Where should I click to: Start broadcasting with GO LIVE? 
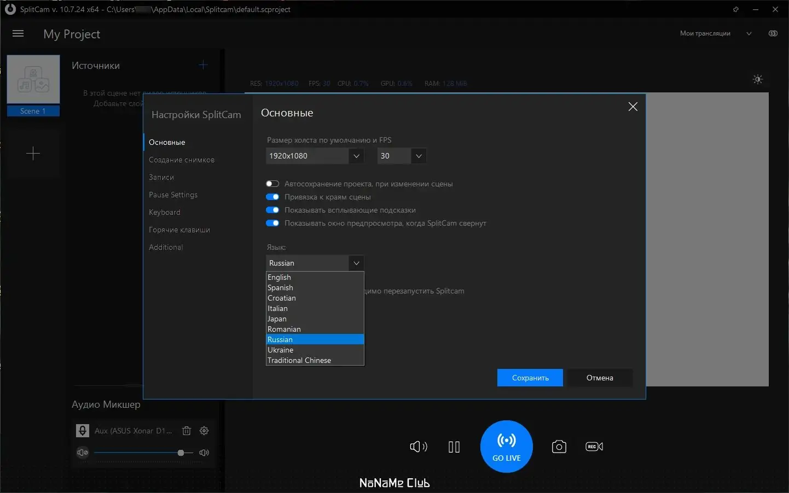point(506,446)
